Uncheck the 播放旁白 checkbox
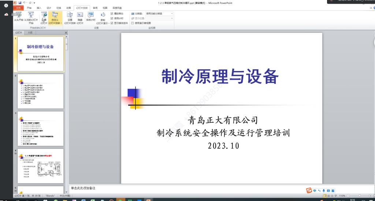The width and height of the screenshot is (375, 201). (112, 14)
